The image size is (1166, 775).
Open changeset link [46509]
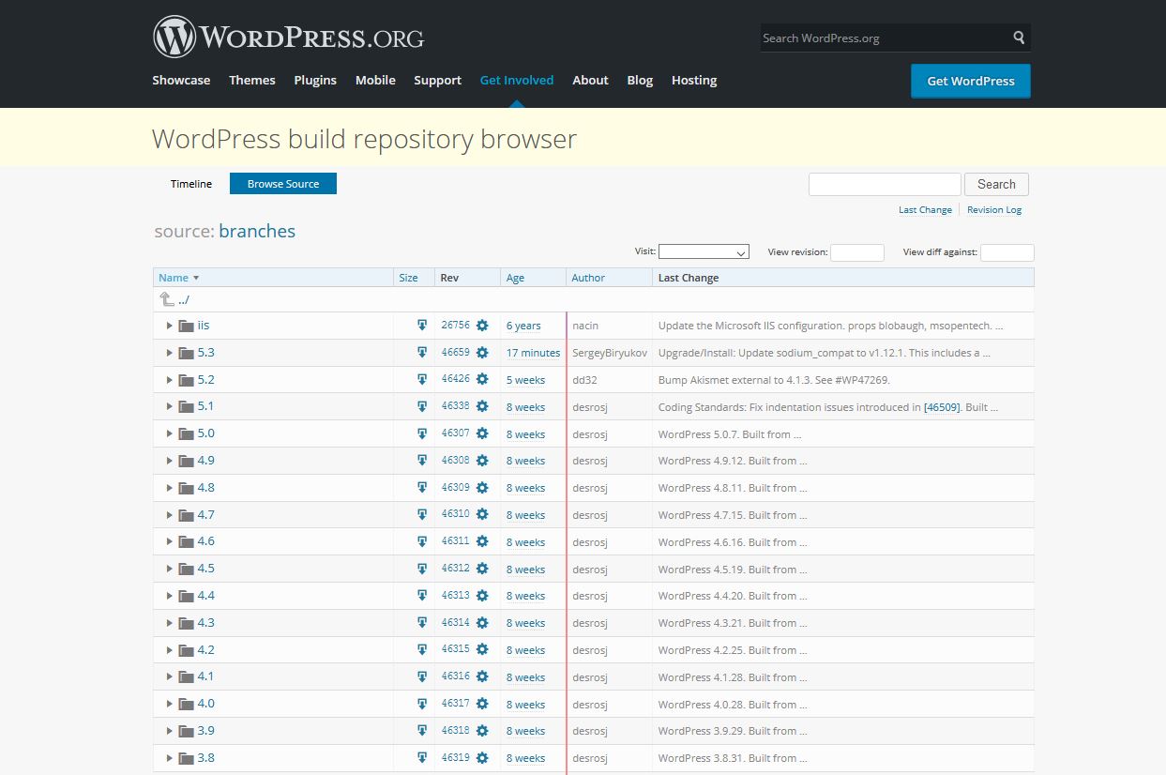coord(942,407)
